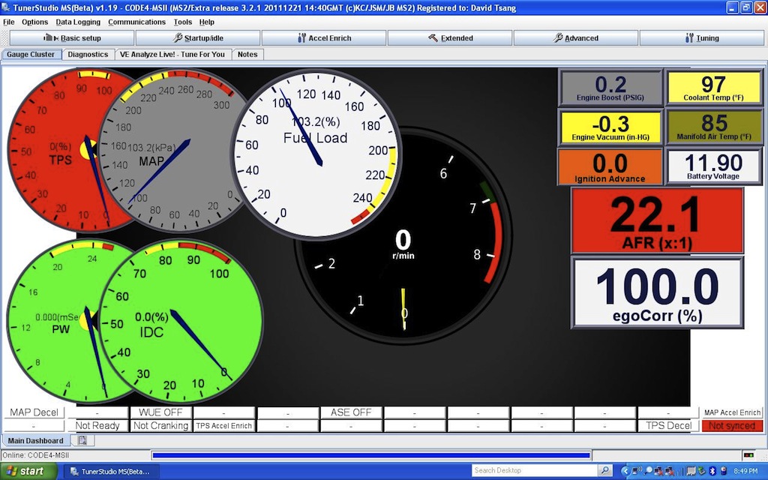This screenshot has width=768, height=480.
Task: Open the File menu
Action: point(9,22)
